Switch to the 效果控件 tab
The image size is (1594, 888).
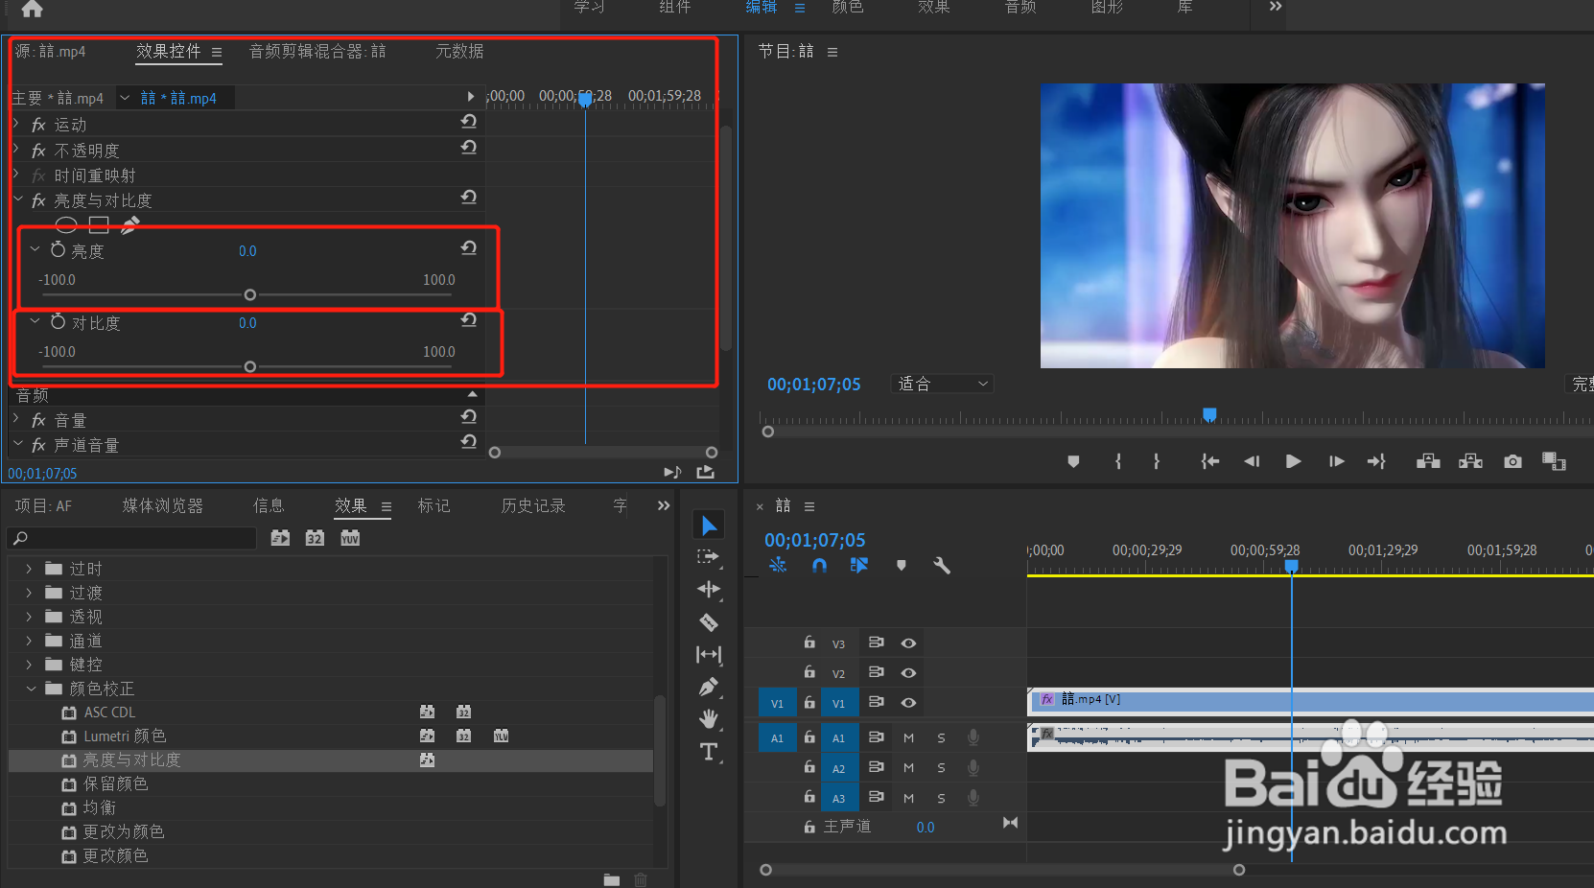(169, 51)
